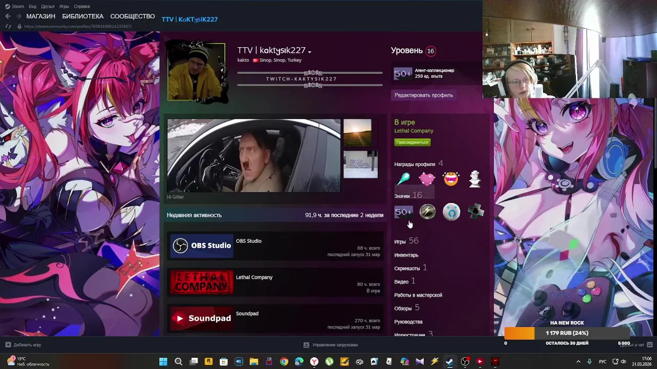Open Работы в мастерской link
The height and width of the screenshot is (369, 657).
[418, 295]
